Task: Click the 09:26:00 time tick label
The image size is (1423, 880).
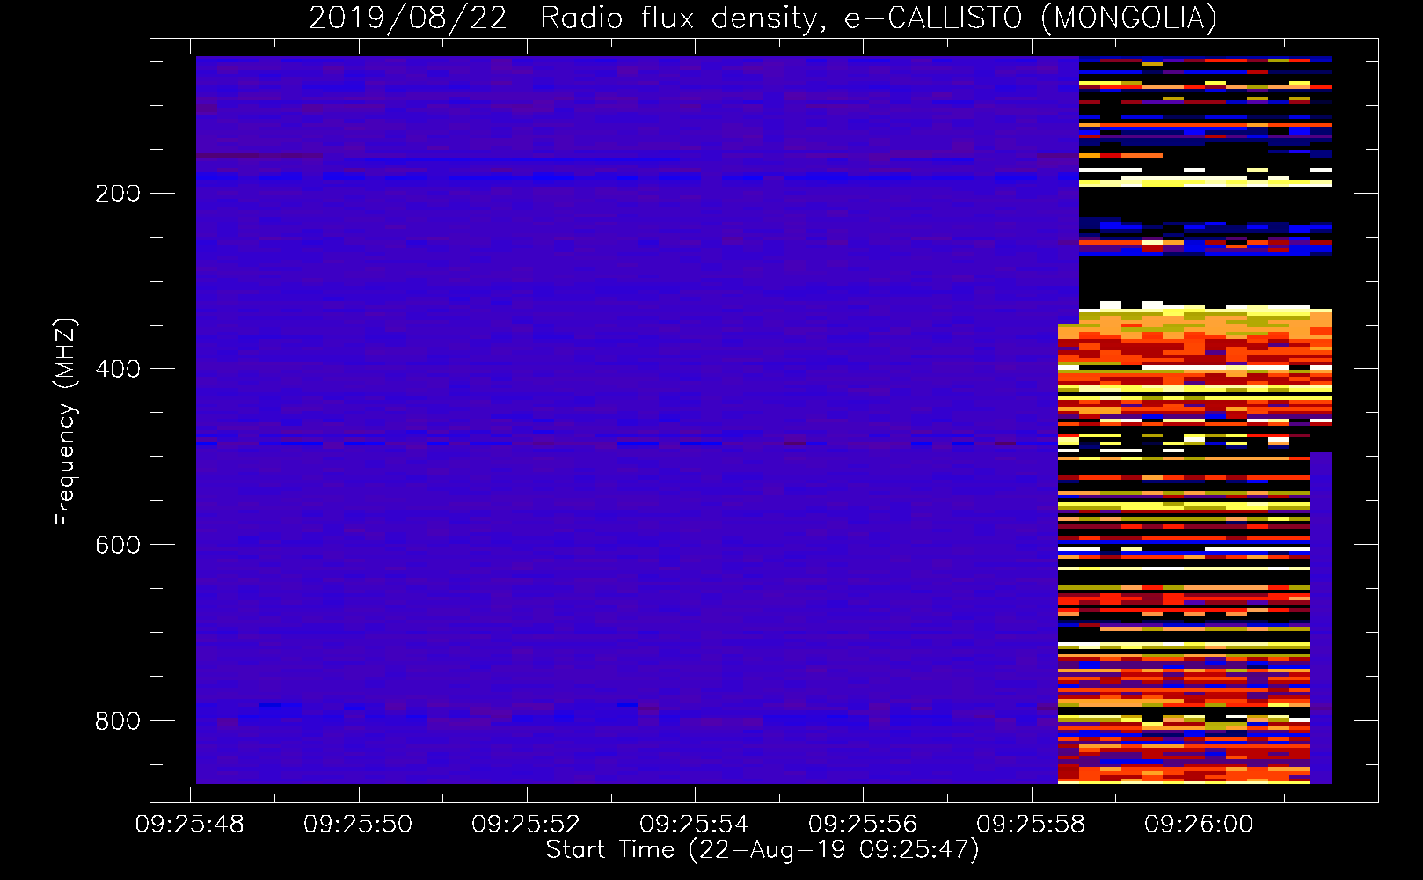Action: click(1199, 825)
